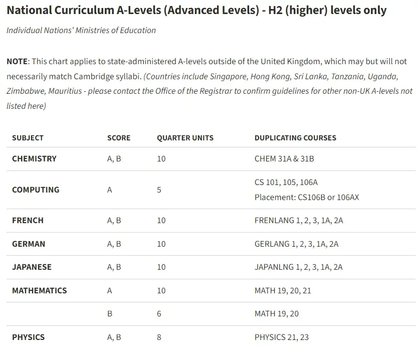
Task: Click the CHEM 31A & 31B course text
Action: (284, 158)
